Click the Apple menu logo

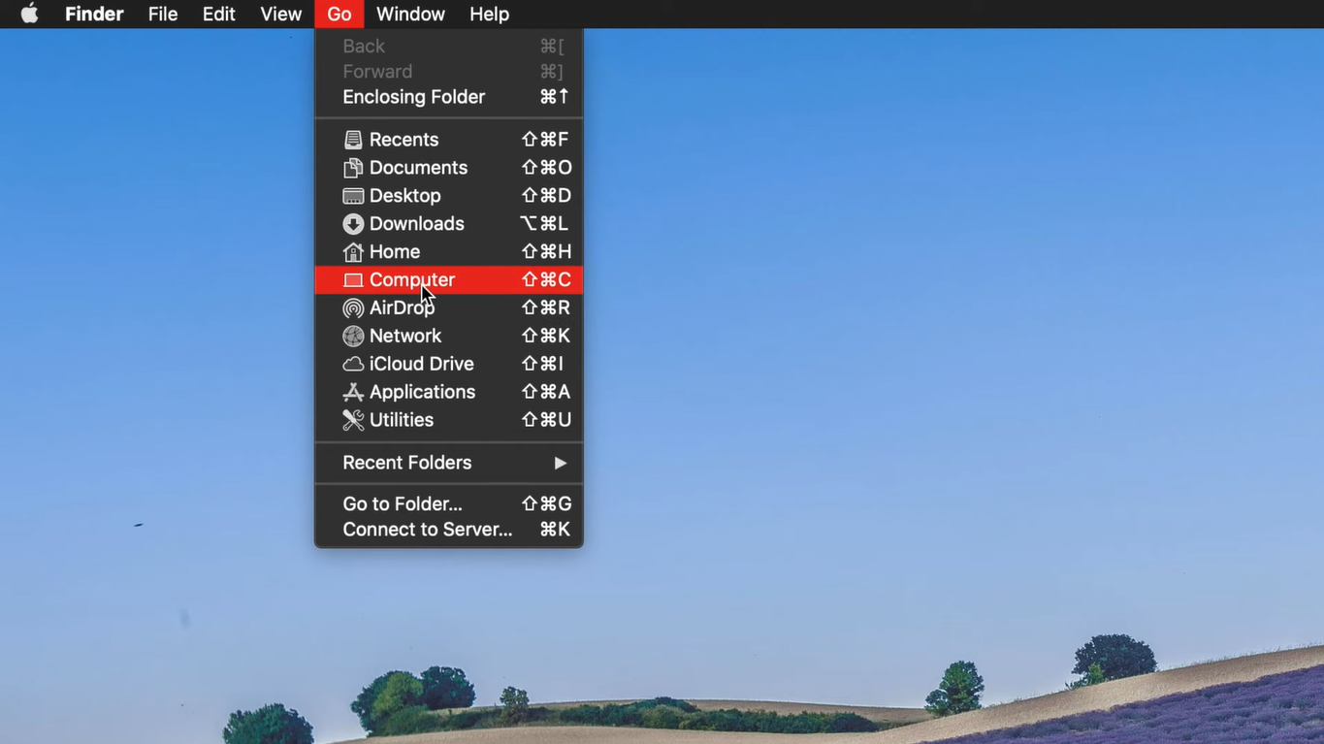pyautogui.click(x=28, y=14)
